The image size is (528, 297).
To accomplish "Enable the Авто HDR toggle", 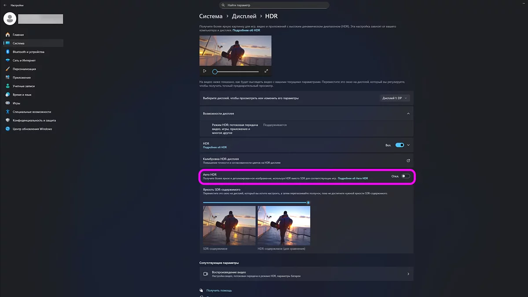I will (x=405, y=176).
